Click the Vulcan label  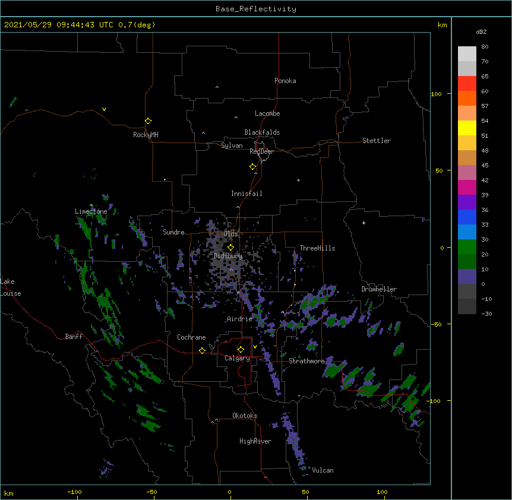point(323,470)
